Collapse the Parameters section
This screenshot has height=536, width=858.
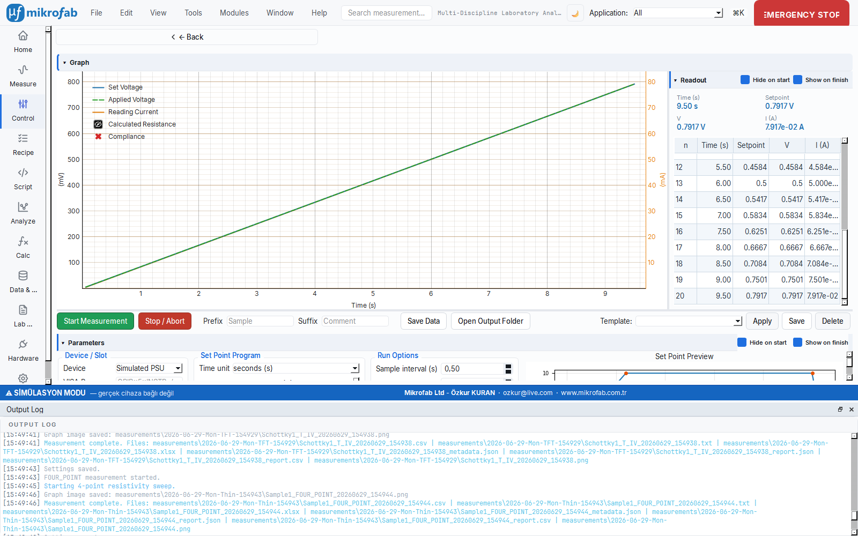pos(63,343)
